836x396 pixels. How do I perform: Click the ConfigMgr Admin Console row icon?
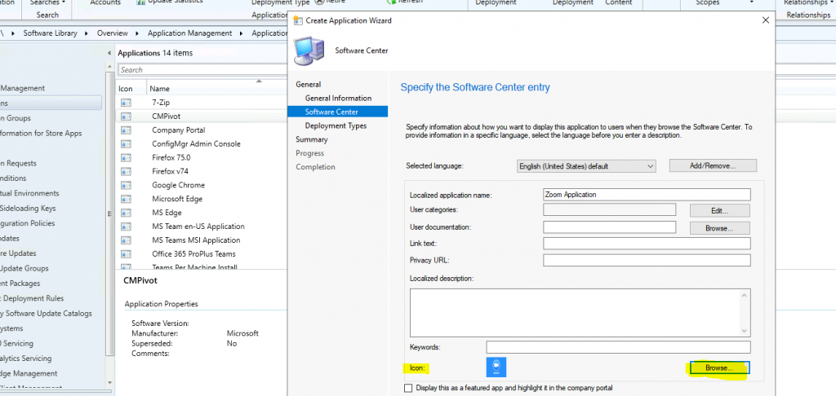tap(126, 143)
